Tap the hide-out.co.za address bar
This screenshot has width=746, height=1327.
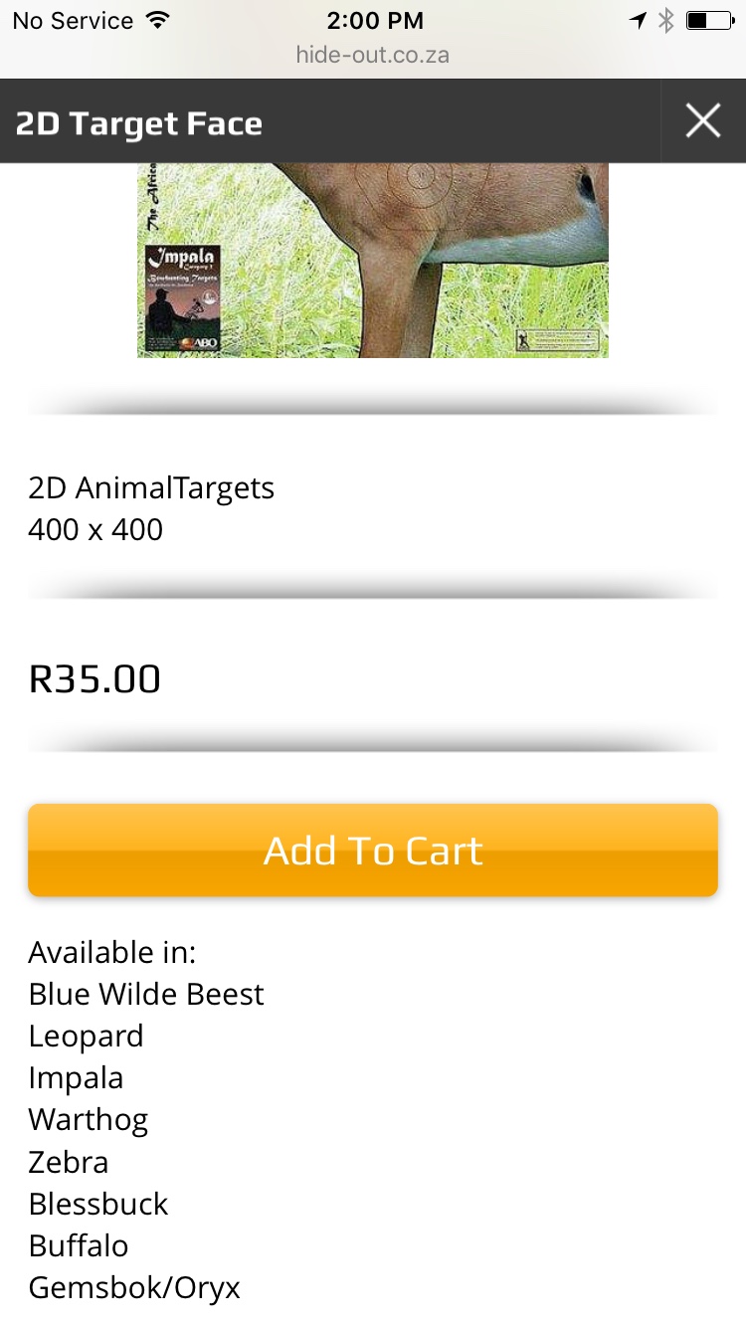coord(373,55)
